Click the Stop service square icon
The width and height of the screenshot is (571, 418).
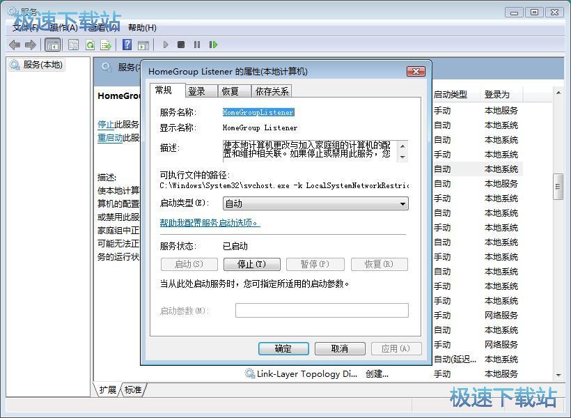click(181, 45)
